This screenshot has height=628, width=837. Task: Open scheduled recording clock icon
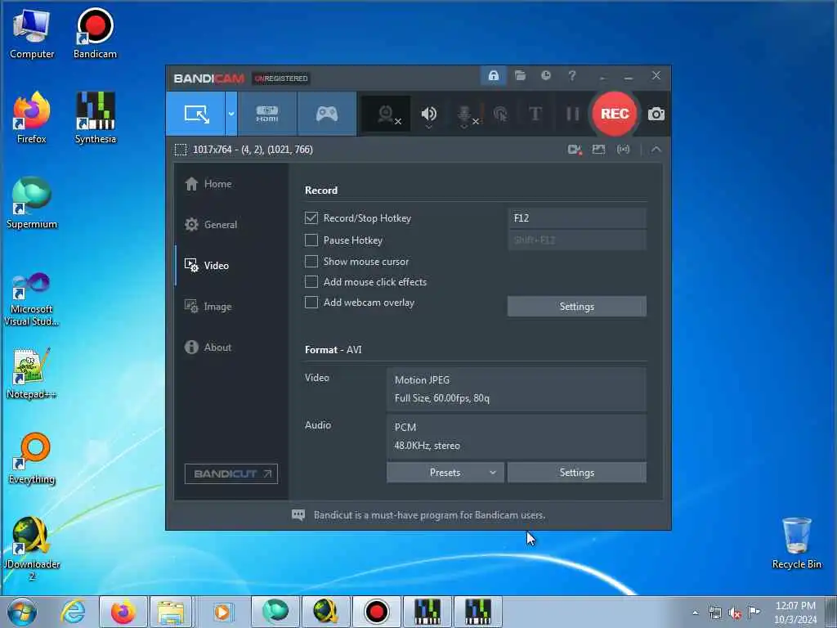pyautogui.click(x=545, y=75)
